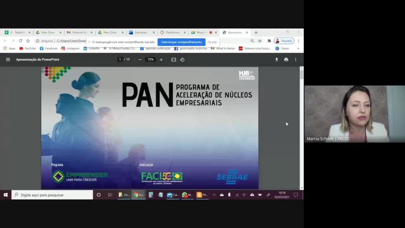The image size is (405, 228).
Task: Open WhatsApp from the taskbar
Action: 187,195
